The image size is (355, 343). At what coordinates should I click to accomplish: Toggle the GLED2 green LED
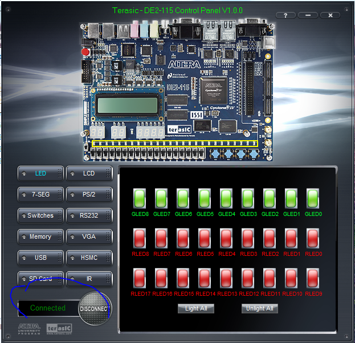pos(270,198)
